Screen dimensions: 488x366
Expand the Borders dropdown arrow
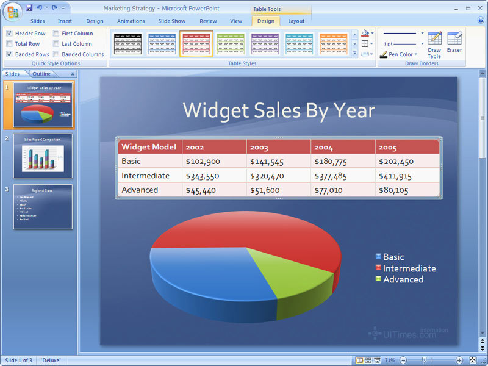(372, 44)
